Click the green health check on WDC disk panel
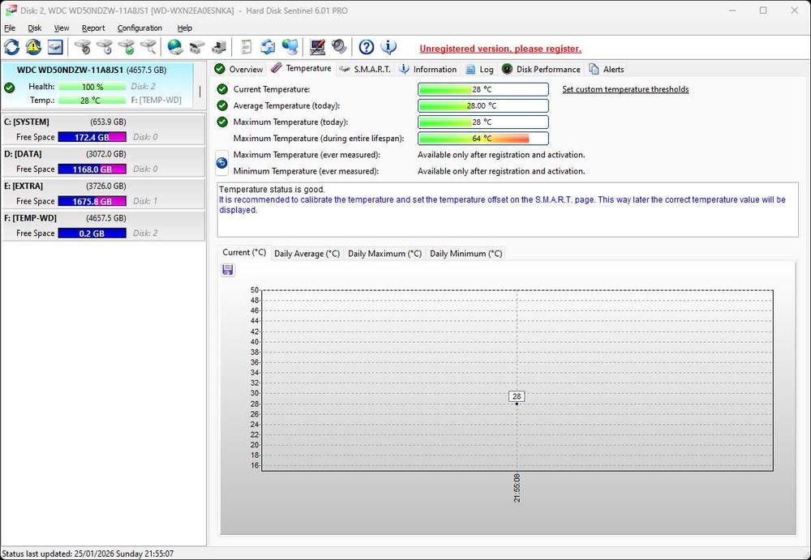The width and height of the screenshot is (811, 560). [x=9, y=88]
